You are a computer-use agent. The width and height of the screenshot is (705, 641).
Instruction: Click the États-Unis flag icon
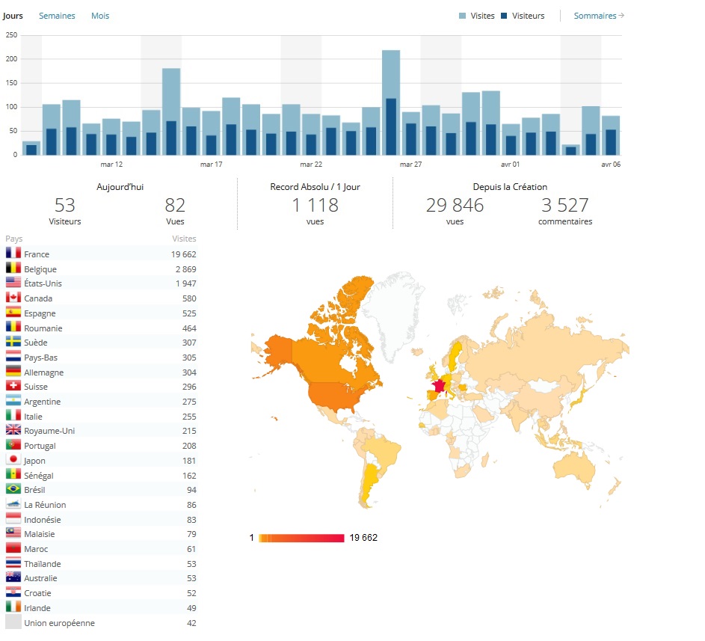click(x=13, y=283)
